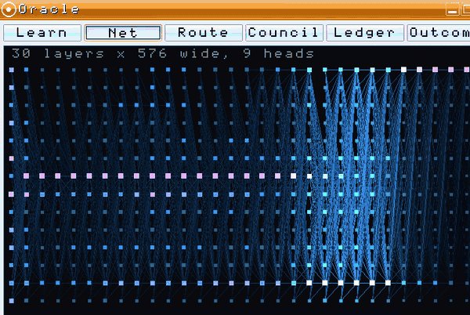Click the Oracle window title icon
The height and width of the screenshot is (315, 470).
[9, 9]
